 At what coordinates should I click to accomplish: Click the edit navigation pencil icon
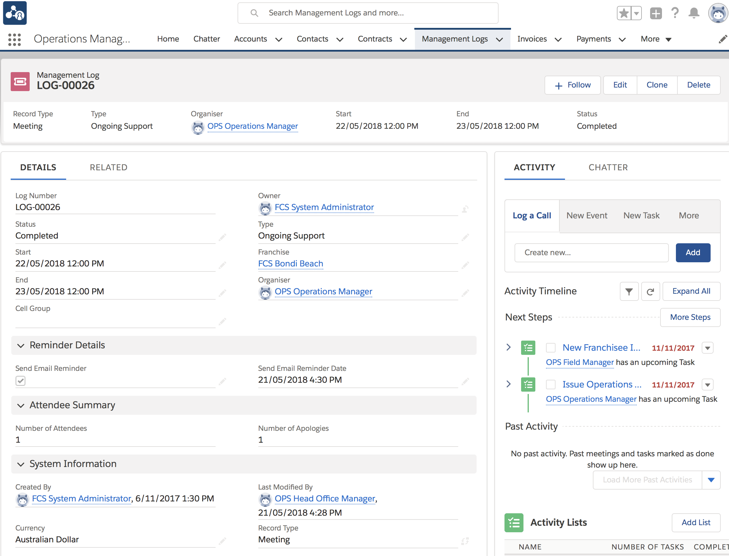723,39
